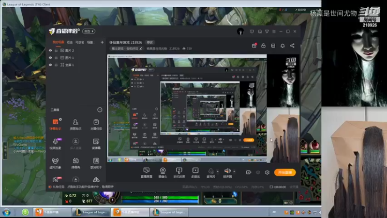Toggle lock on 全屏 1 source
The image size is (387, 218).
coord(56,65)
